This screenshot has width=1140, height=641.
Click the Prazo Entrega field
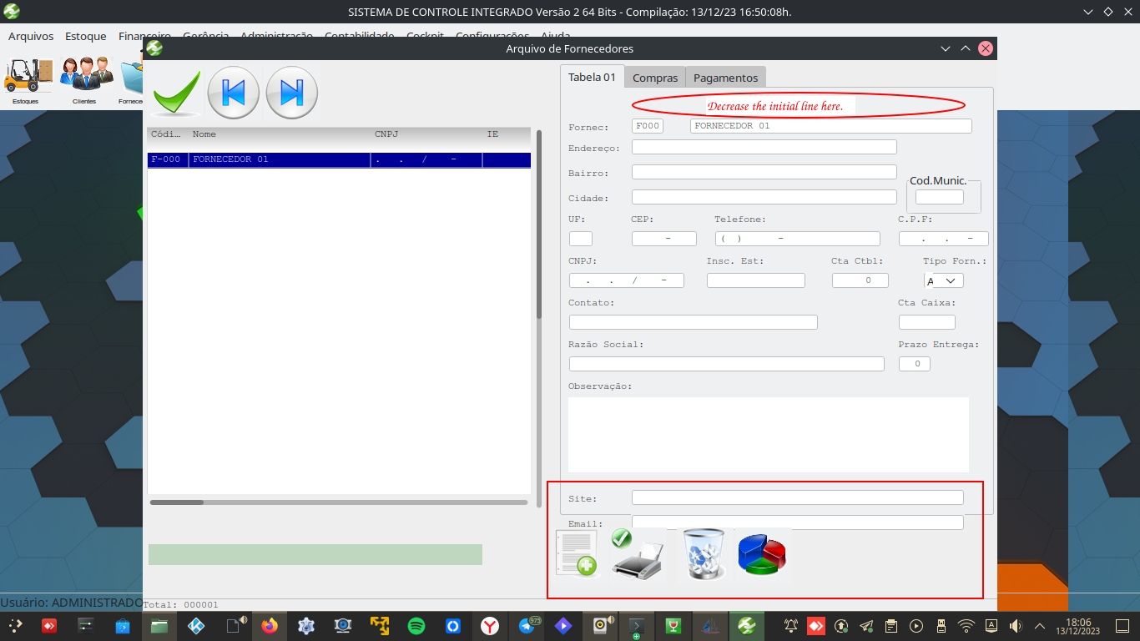pyautogui.click(x=915, y=364)
